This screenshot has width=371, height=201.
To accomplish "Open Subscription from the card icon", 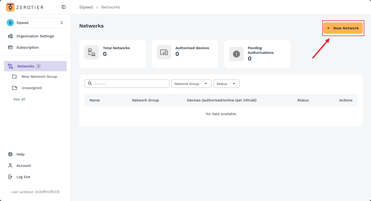I will click(x=10, y=47).
